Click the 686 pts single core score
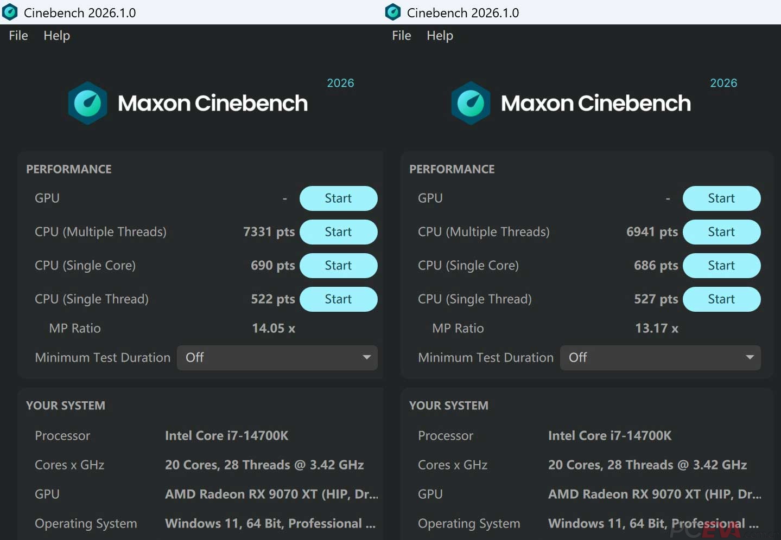 pos(656,266)
